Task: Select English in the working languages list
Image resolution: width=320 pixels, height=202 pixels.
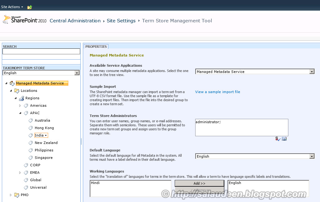Action: coord(235,183)
